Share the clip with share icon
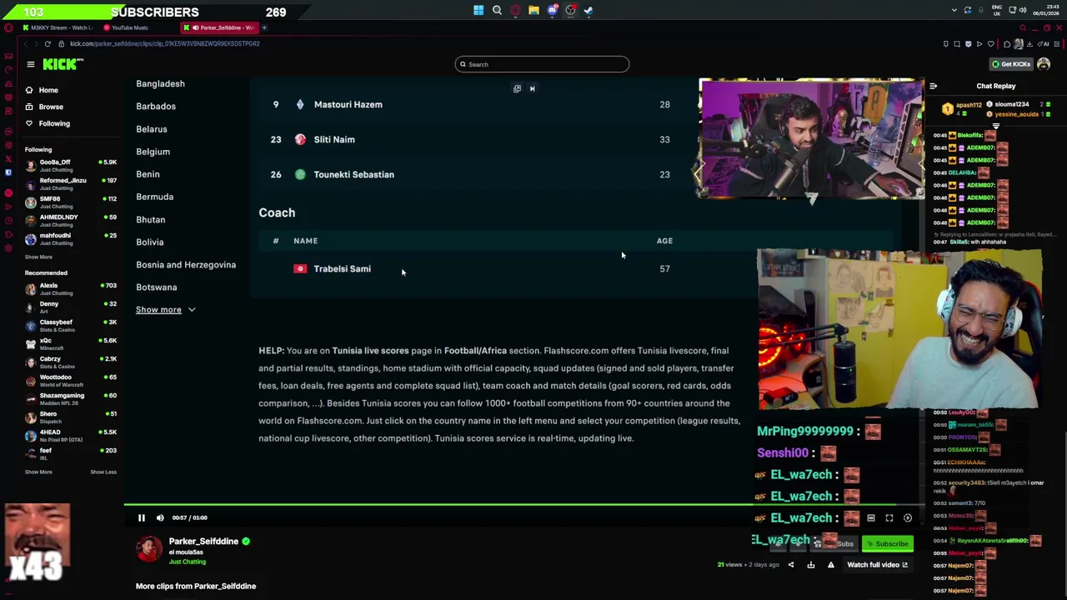 point(791,565)
